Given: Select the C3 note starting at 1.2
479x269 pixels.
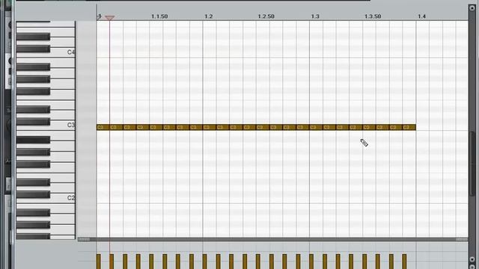Looking at the screenshot, I should click(x=210, y=127).
